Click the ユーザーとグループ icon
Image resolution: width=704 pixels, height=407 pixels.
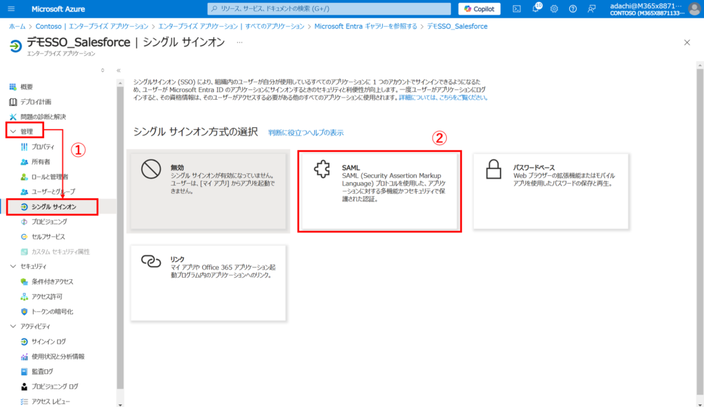point(24,192)
